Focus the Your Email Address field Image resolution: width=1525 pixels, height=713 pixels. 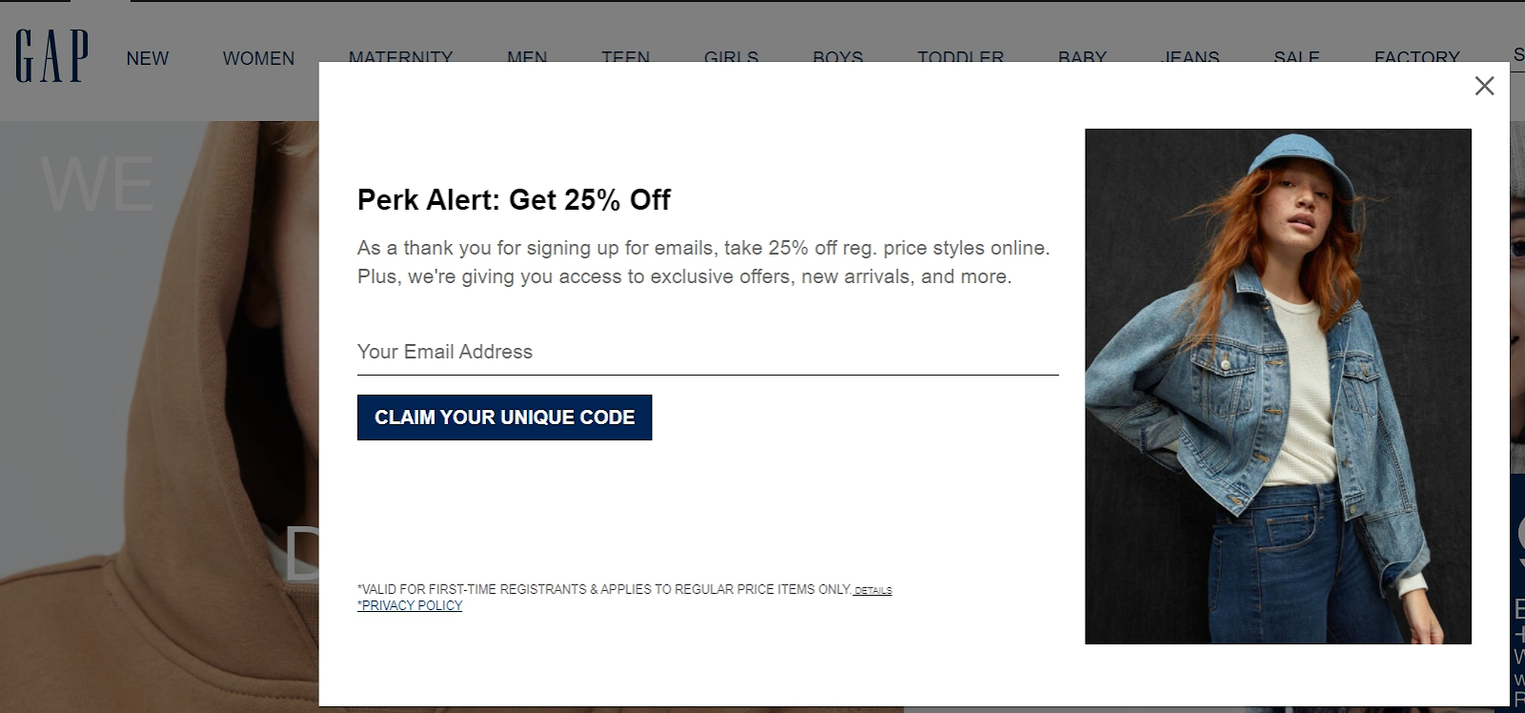pyautogui.click(x=707, y=352)
